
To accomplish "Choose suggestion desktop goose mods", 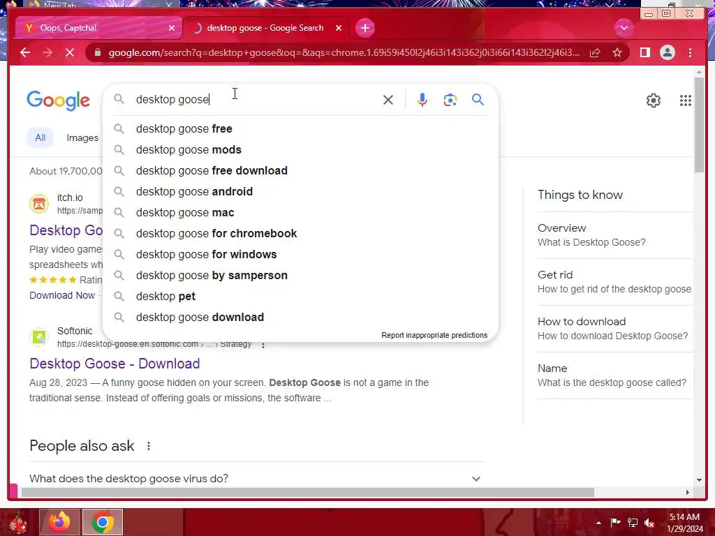I will pyautogui.click(x=301, y=150).
